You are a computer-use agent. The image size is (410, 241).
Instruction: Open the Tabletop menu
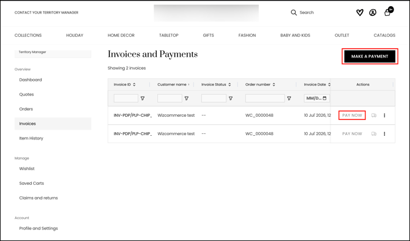169,35
